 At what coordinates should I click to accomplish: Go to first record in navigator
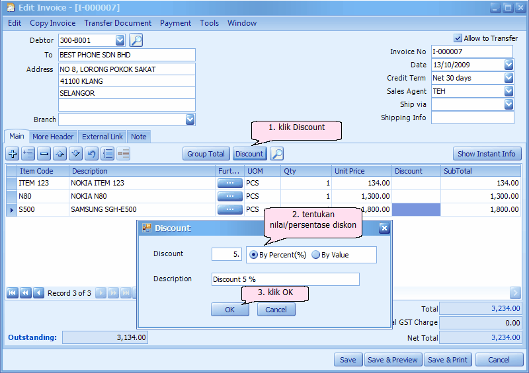click(x=12, y=293)
